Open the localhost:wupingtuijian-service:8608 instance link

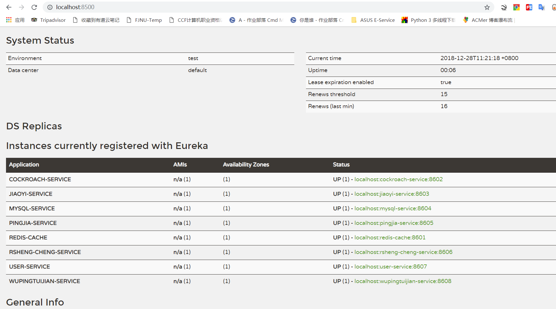[x=403, y=281]
